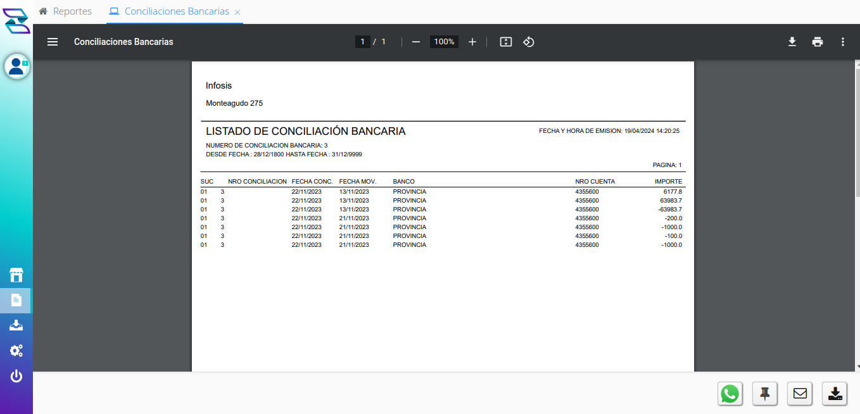The image size is (860, 414).
Task: Click the BANCO column header
Action: coord(404,182)
